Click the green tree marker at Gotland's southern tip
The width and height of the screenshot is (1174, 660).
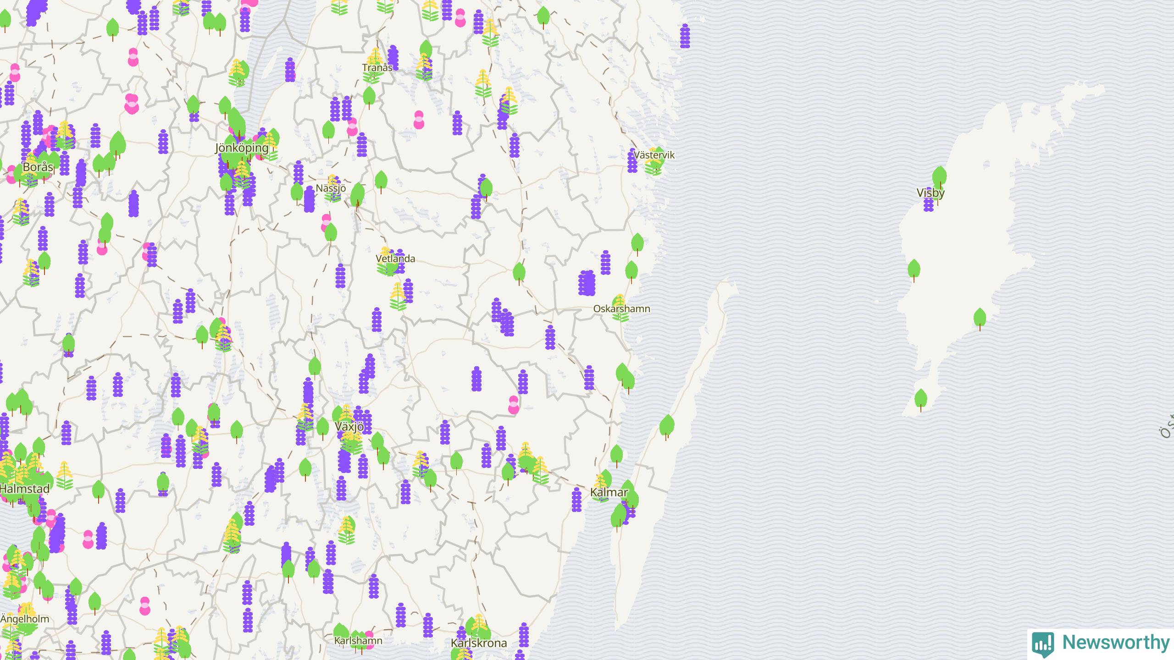(x=920, y=401)
